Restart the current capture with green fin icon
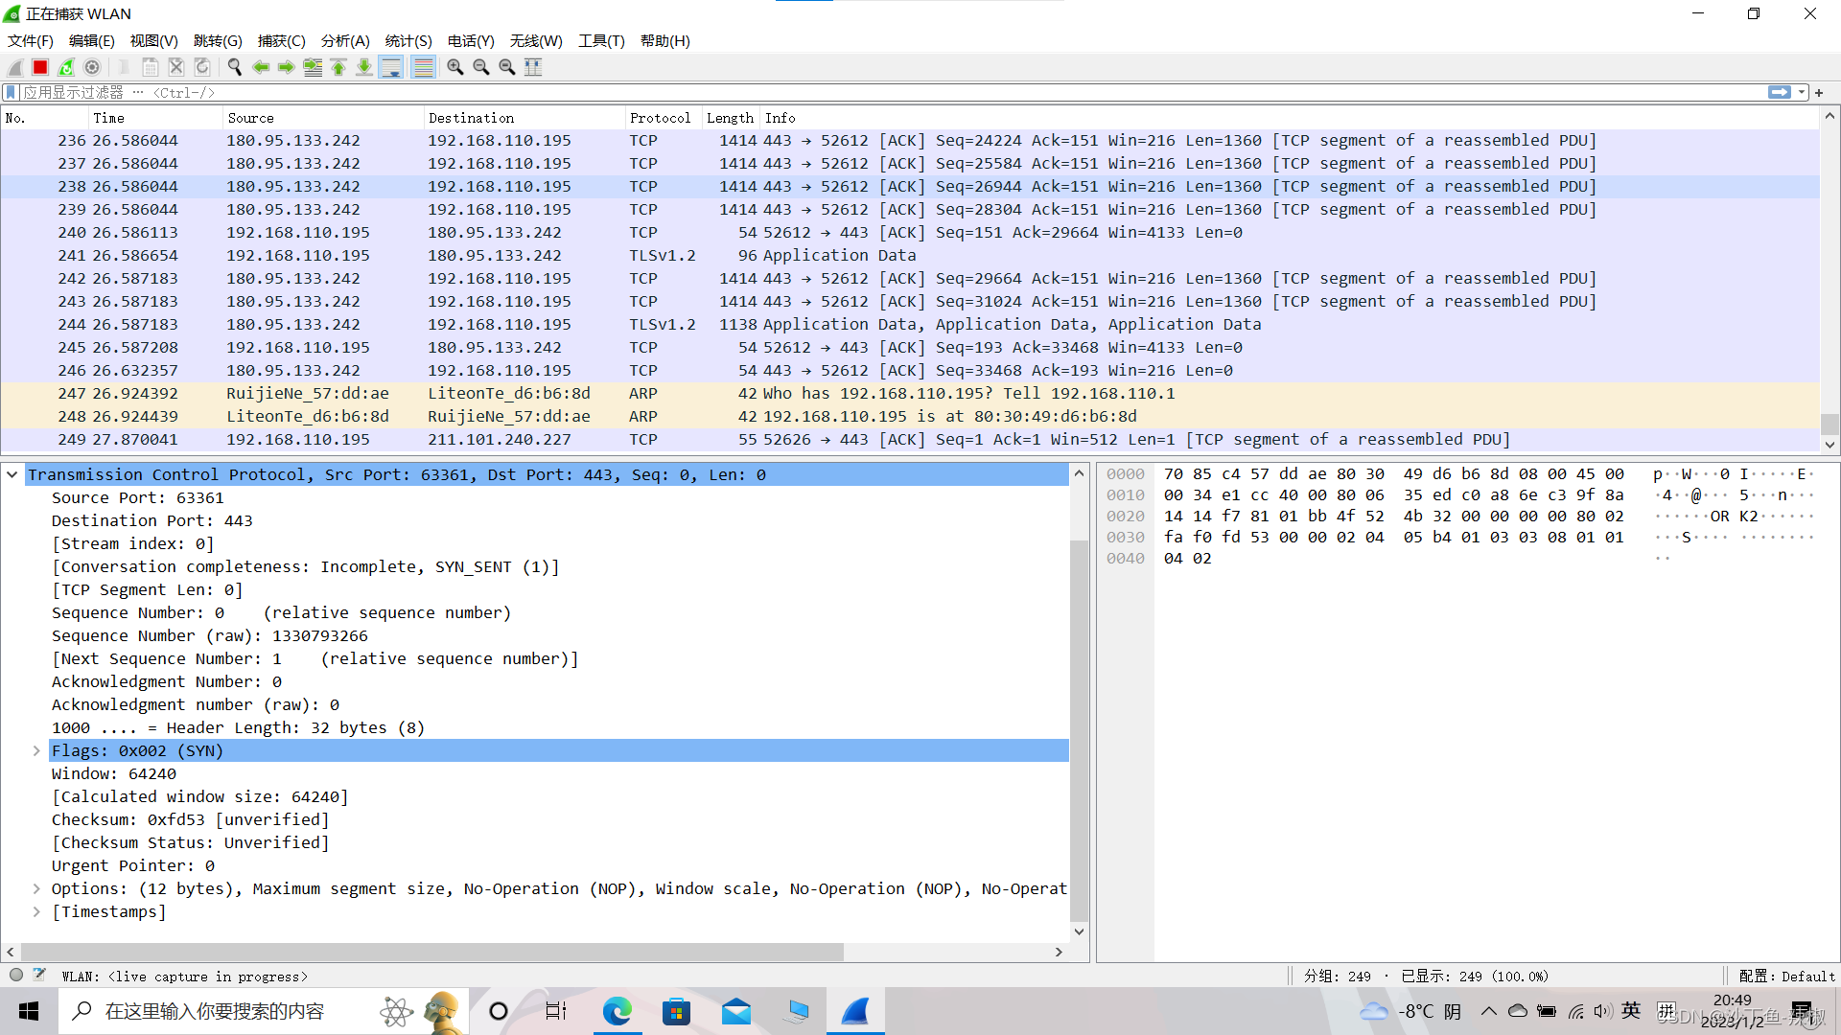Viewport: 1841px width, 1035px height. coord(66,67)
